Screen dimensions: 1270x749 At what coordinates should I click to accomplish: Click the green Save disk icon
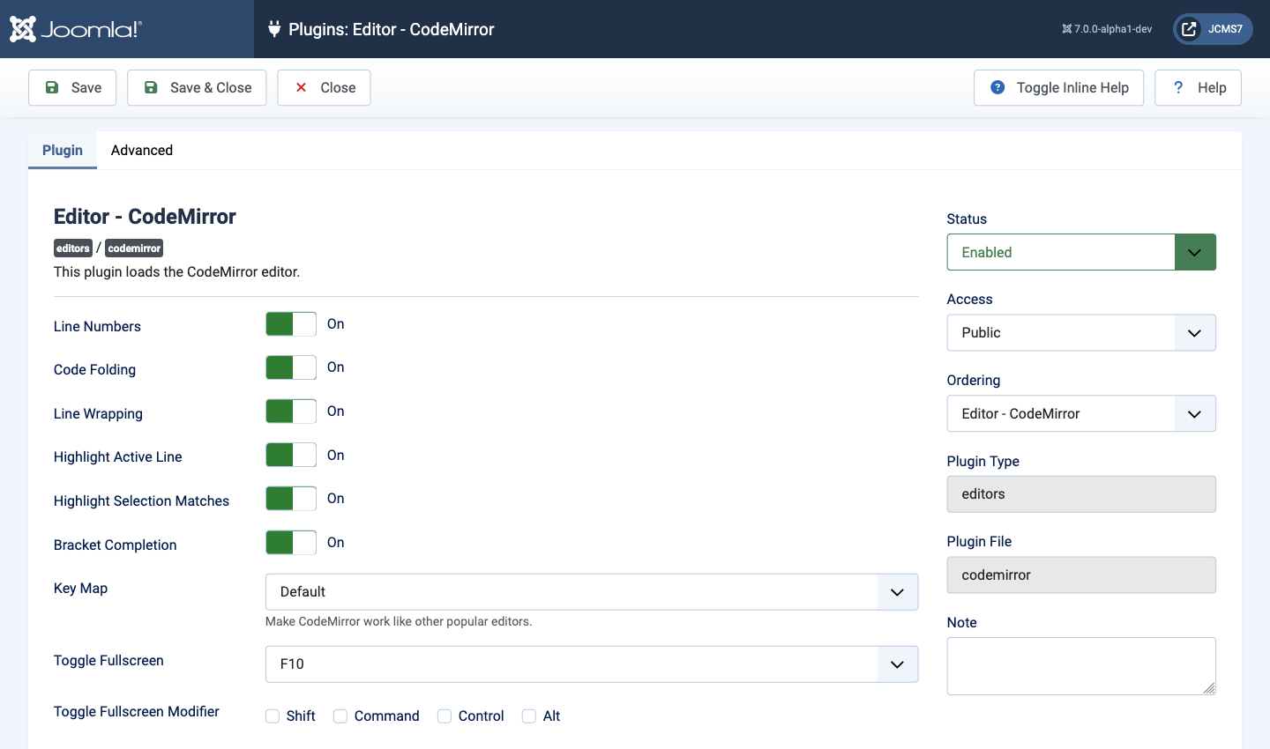click(x=52, y=87)
